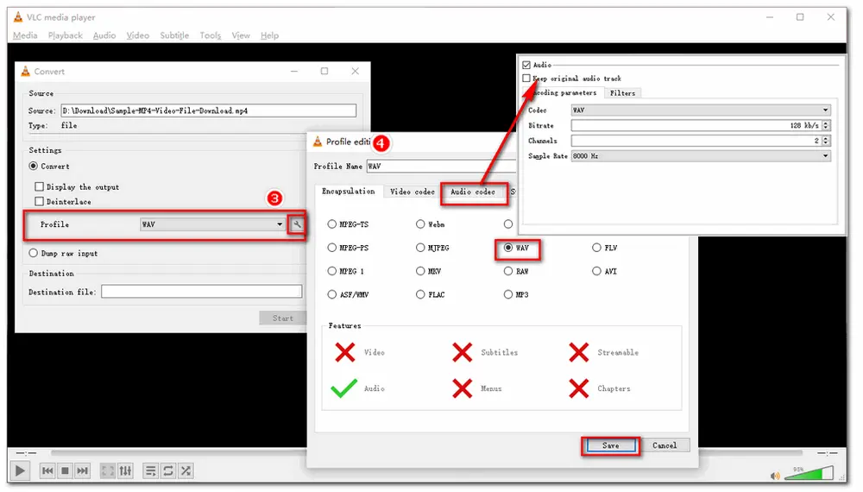Select MPEG-TS encapsulation

click(x=332, y=224)
